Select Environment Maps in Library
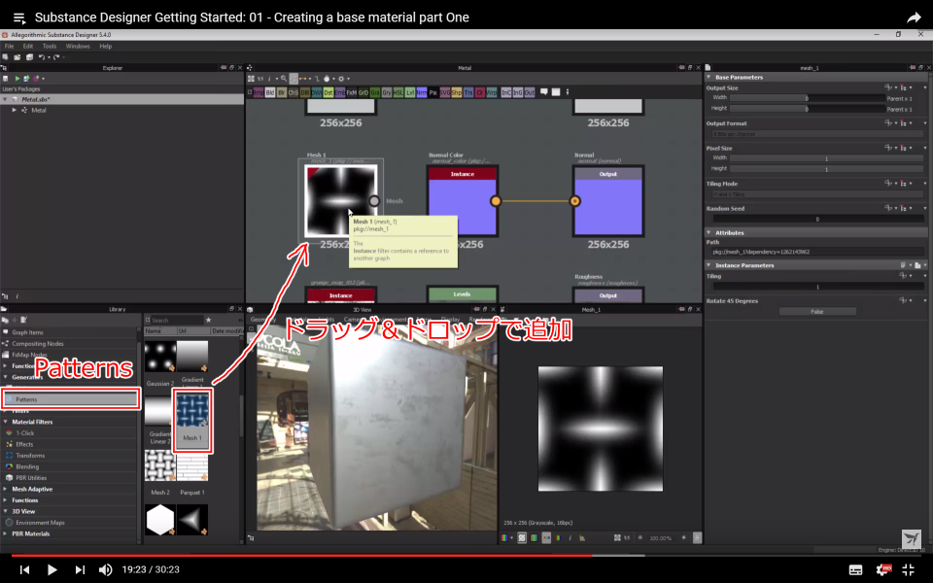The height and width of the screenshot is (583, 933). 40,523
